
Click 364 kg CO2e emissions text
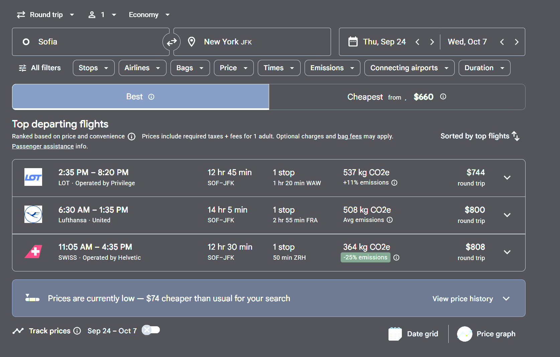[367, 247]
